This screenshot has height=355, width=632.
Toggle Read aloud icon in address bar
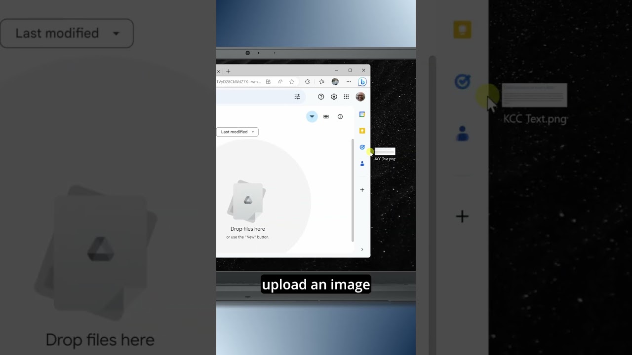coord(280,82)
